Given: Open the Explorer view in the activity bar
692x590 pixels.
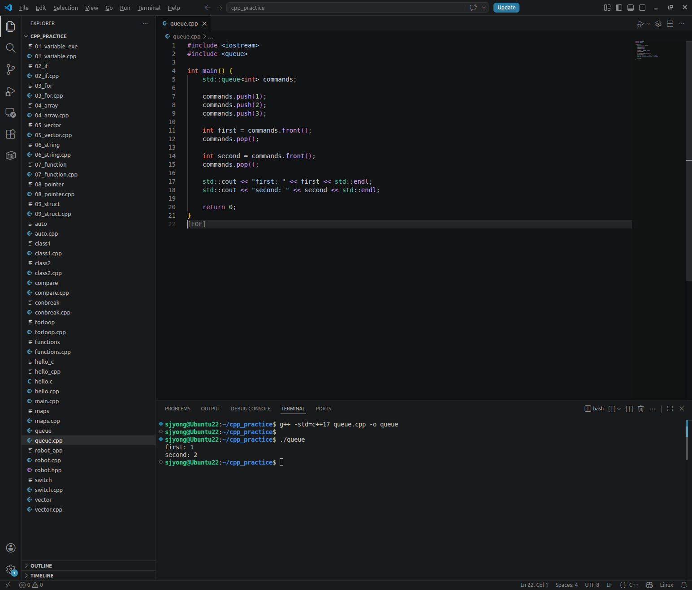Looking at the screenshot, I should 11,26.
